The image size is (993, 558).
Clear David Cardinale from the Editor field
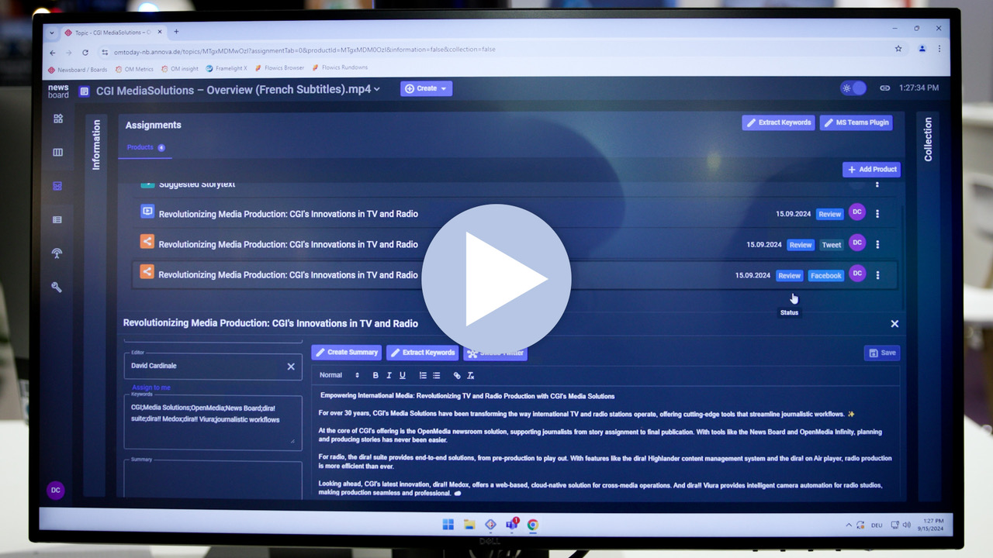pyautogui.click(x=291, y=367)
